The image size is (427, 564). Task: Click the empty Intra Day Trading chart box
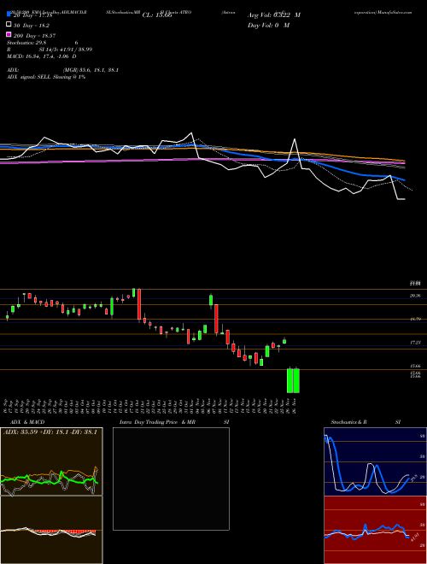click(x=171, y=479)
